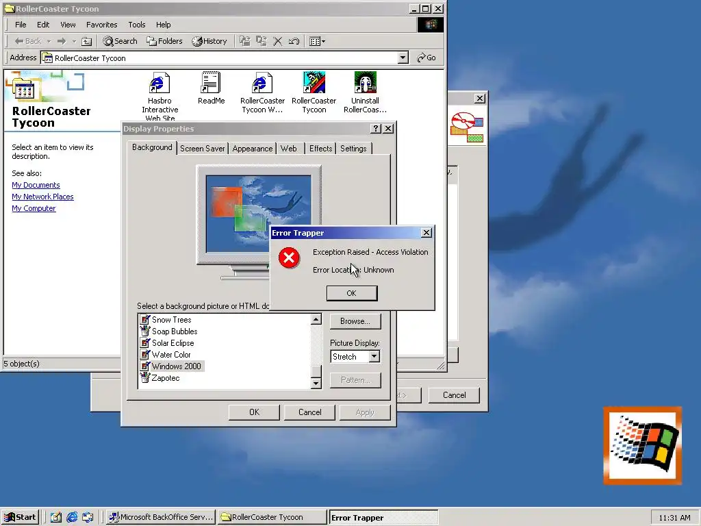Open the Start menu
The width and height of the screenshot is (701, 526).
20,518
